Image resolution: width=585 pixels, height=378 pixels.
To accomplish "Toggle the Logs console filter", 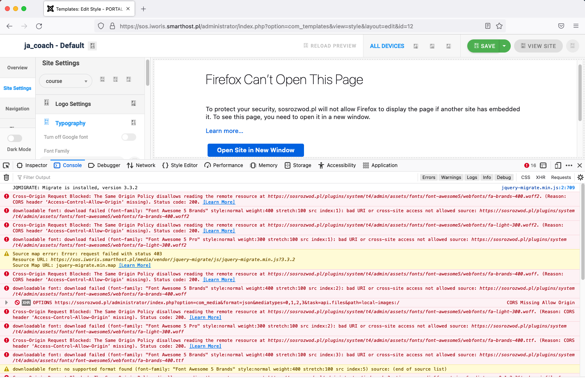I will pyautogui.click(x=472, y=177).
